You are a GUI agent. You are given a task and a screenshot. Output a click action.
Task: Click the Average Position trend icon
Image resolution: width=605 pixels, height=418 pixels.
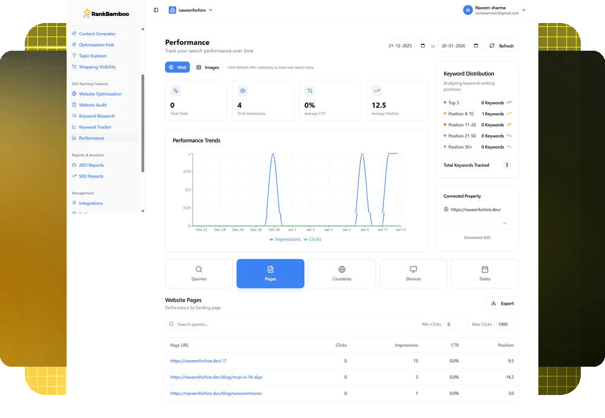tap(377, 91)
